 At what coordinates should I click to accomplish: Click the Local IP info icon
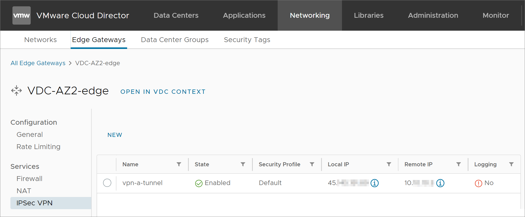375,183
